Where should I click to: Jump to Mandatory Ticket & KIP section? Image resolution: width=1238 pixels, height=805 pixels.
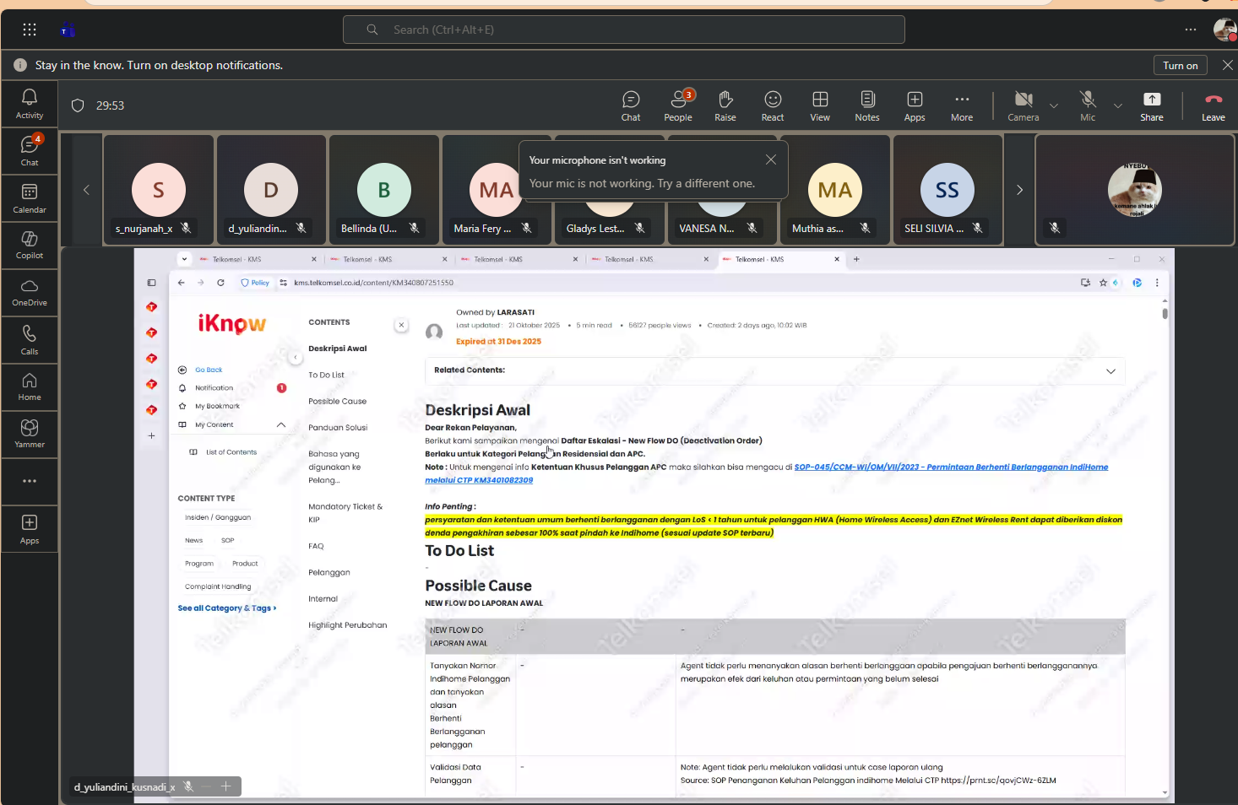tap(345, 513)
